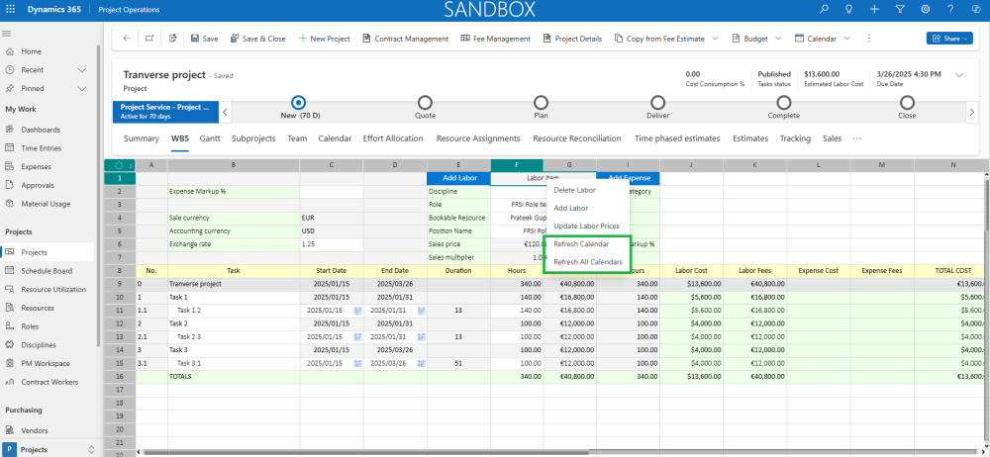The image size is (990, 457).
Task: Open Contract Management
Action: [405, 39]
